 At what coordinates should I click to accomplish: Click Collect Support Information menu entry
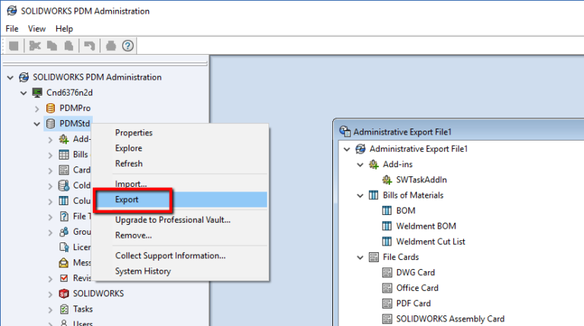pos(170,255)
